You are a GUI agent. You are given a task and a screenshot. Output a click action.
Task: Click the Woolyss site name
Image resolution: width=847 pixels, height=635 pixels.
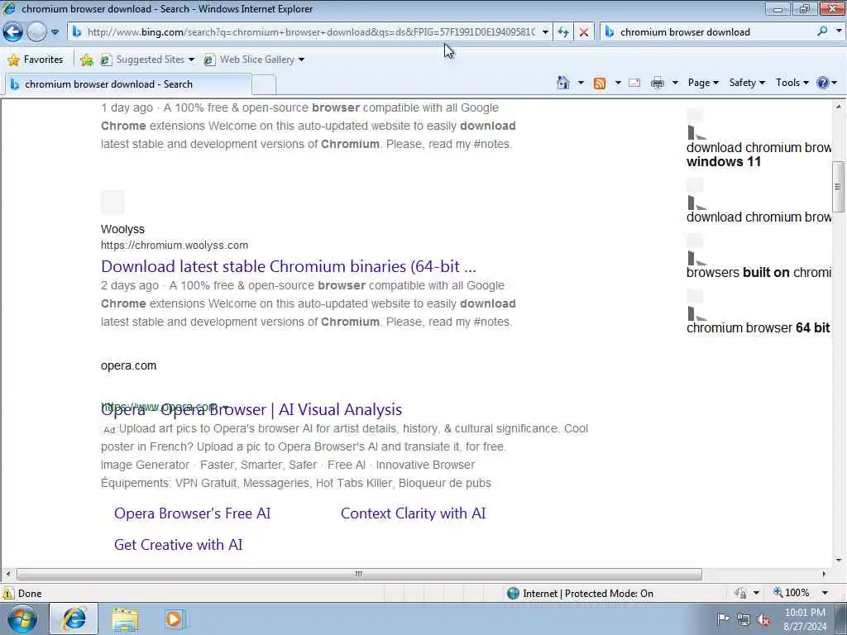click(122, 229)
